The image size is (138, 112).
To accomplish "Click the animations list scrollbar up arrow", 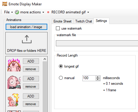I will 45,59.
